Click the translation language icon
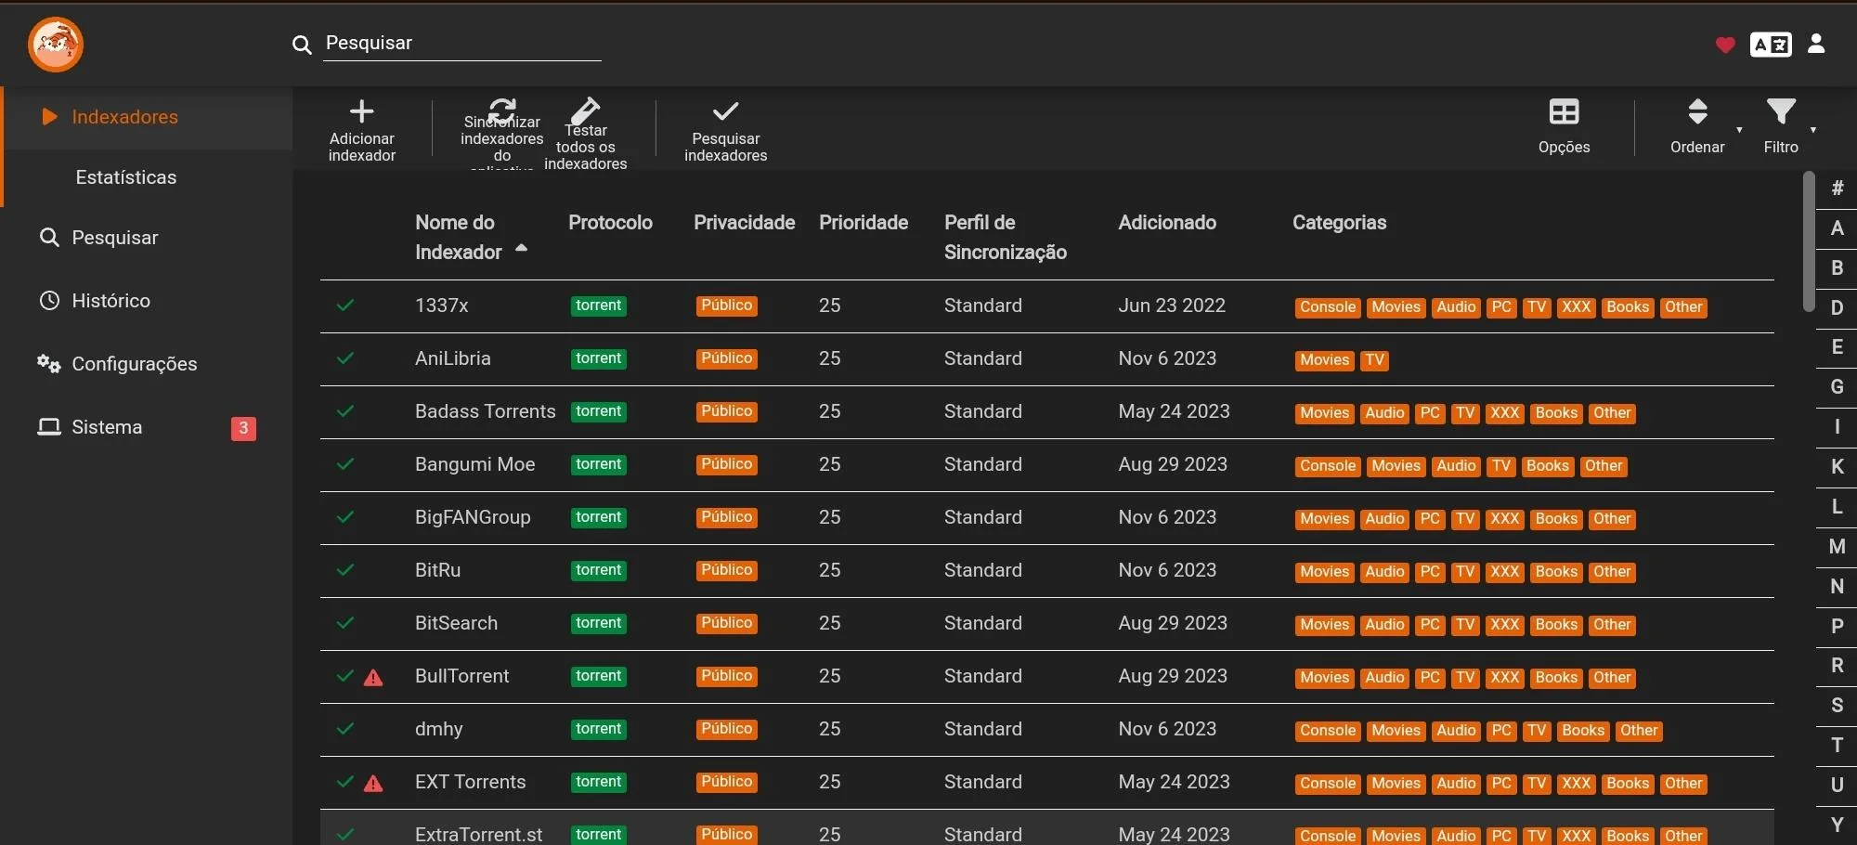1857x845 pixels. coord(1770,45)
